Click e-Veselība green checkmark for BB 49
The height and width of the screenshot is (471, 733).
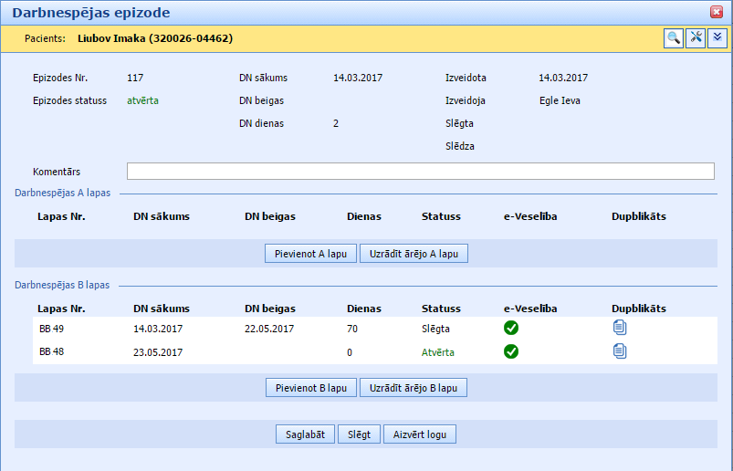(x=511, y=329)
